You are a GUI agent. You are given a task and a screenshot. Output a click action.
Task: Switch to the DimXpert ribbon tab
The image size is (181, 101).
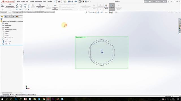(x=25, y=12)
